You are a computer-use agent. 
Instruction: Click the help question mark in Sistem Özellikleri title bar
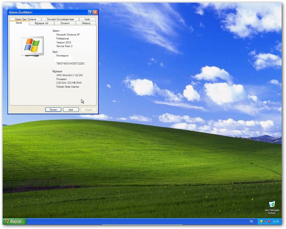tap(90, 12)
